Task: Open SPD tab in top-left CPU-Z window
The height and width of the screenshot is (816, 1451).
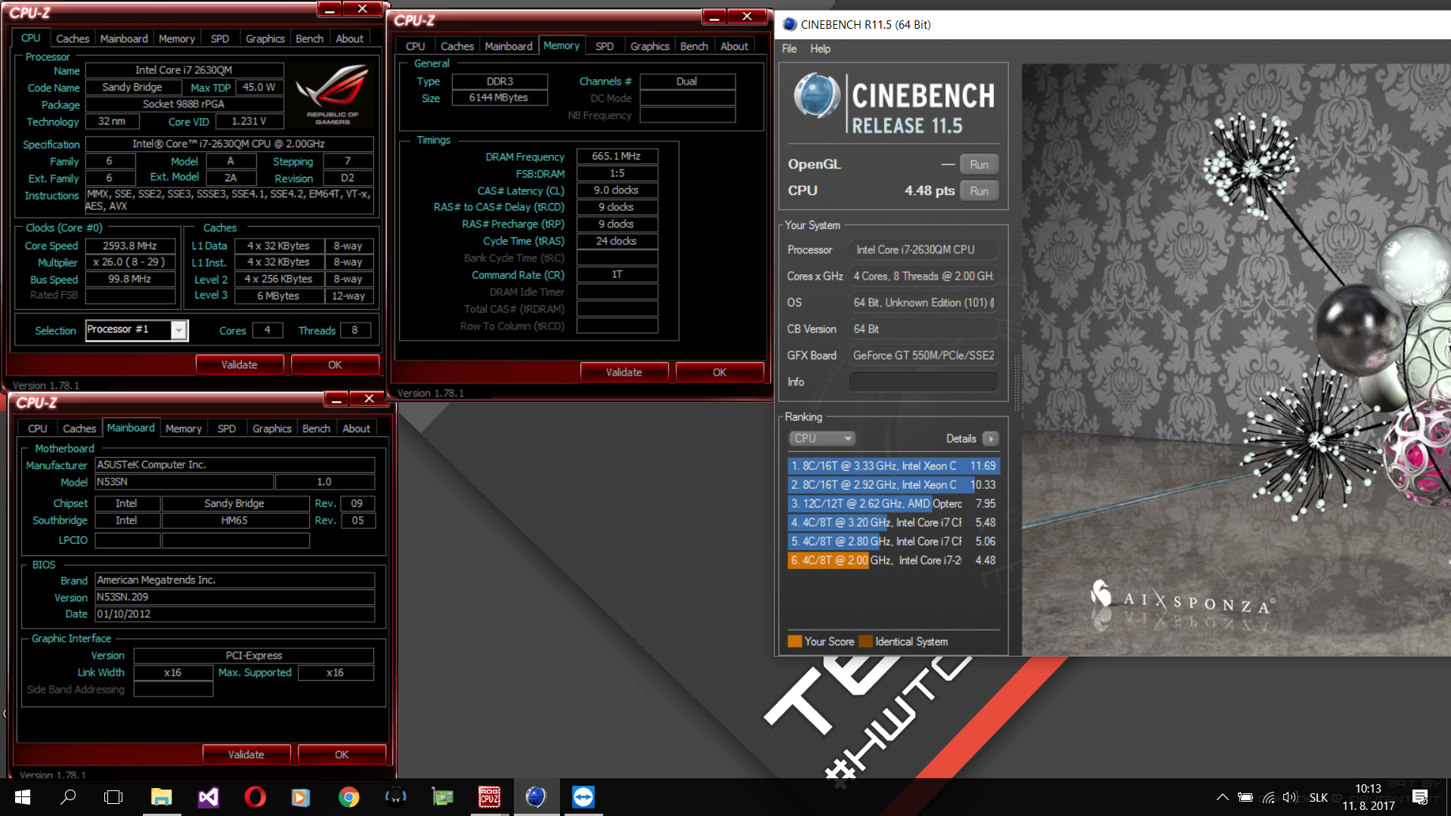Action: pyautogui.click(x=220, y=39)
